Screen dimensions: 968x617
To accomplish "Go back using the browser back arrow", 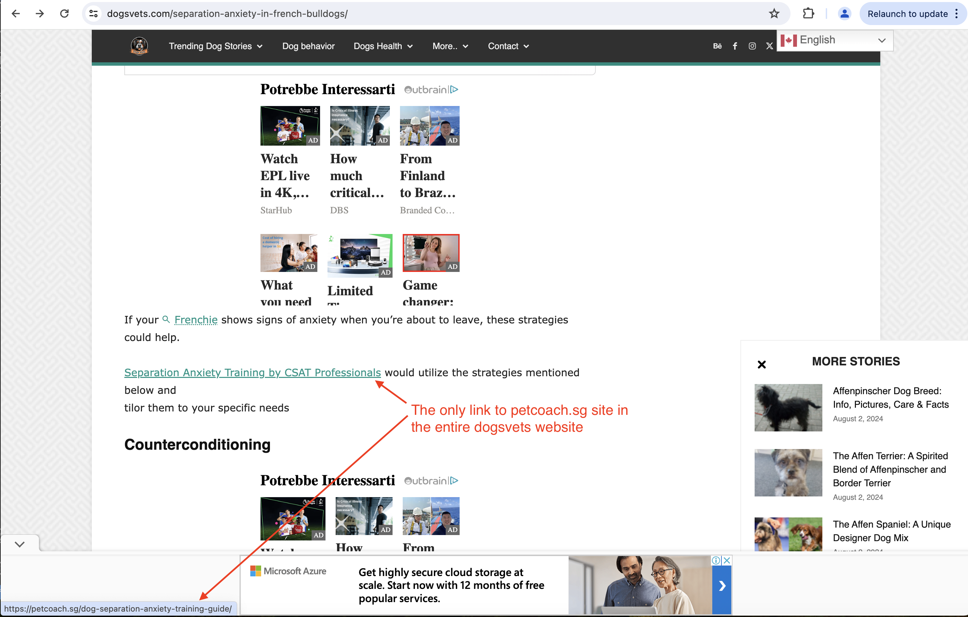I will click(16, 14).
